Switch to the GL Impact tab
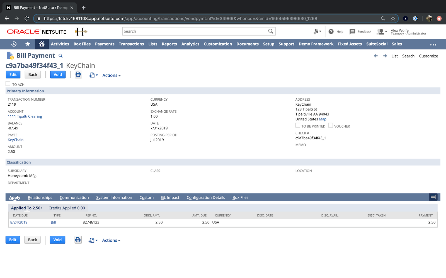 tap(170, 197)
